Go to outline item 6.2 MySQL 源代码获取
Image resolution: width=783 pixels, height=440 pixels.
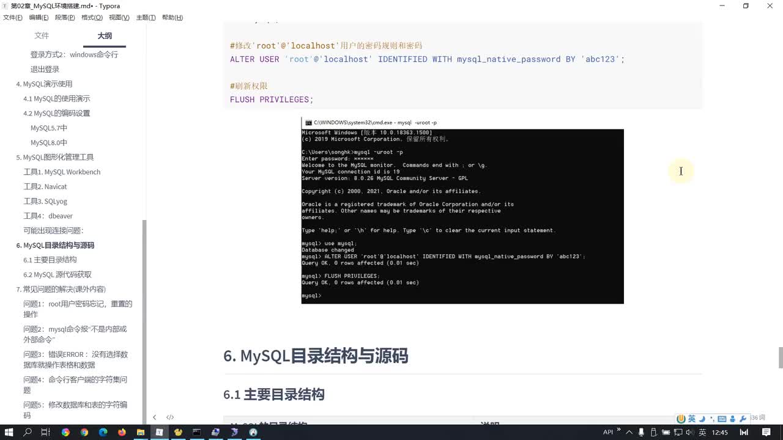58,274
